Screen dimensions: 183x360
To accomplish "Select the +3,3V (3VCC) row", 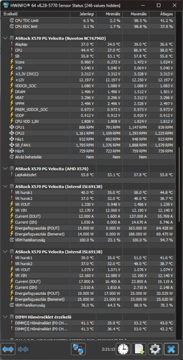I will coord(88,74).
